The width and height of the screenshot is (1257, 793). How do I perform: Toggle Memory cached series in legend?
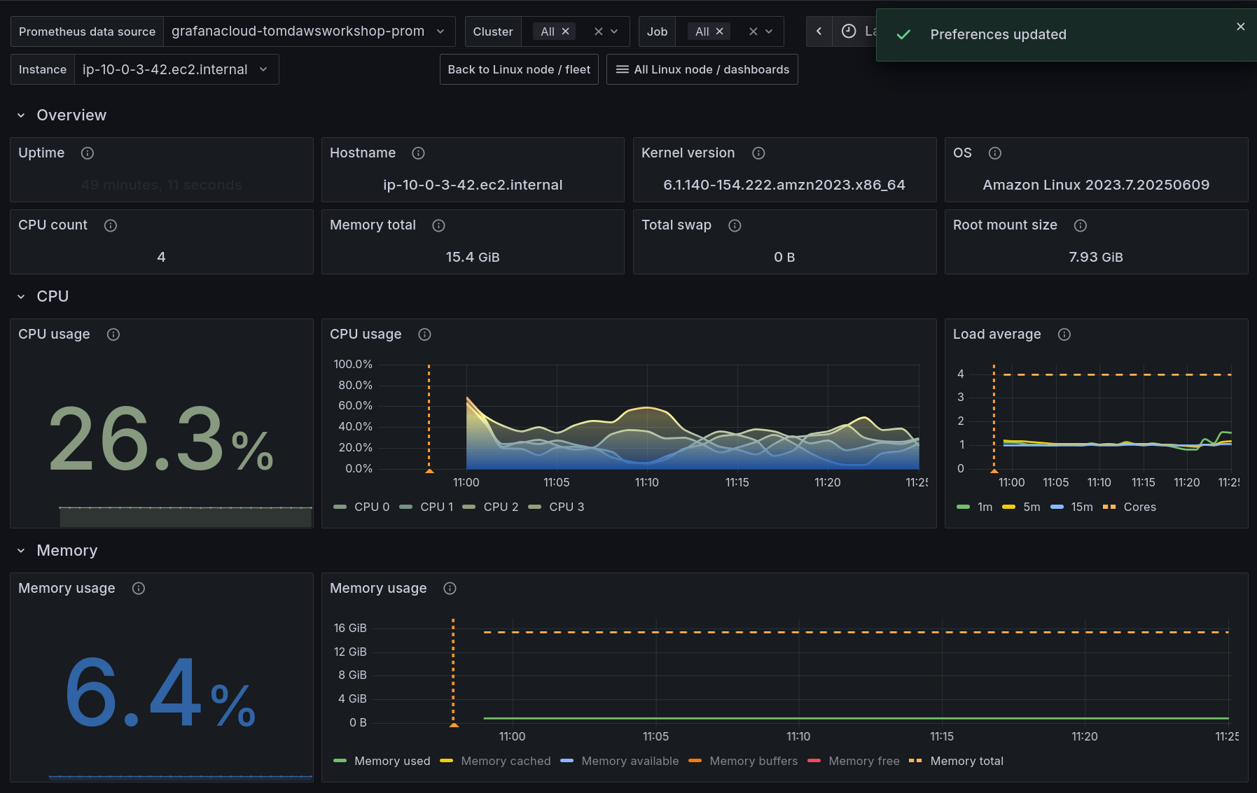pyautogui.click(x=506, y=761)
